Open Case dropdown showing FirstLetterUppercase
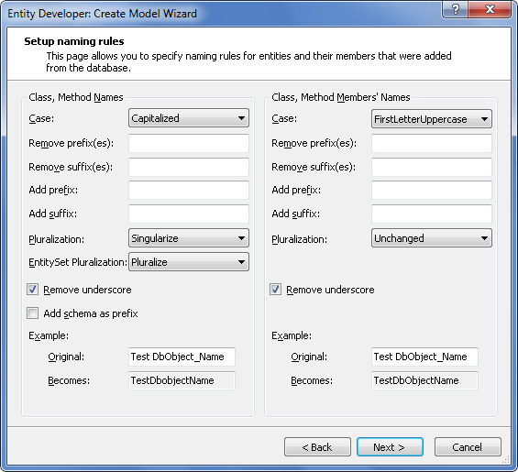 tap(432, 118)
